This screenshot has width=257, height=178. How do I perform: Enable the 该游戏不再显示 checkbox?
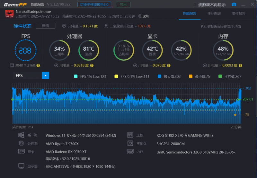coord(195,4)
